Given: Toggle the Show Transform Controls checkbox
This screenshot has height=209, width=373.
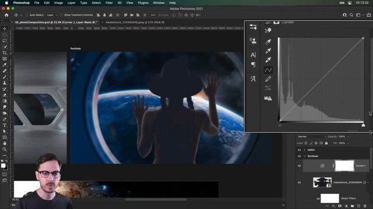Looking at the screenshot, I should point(61,15).
